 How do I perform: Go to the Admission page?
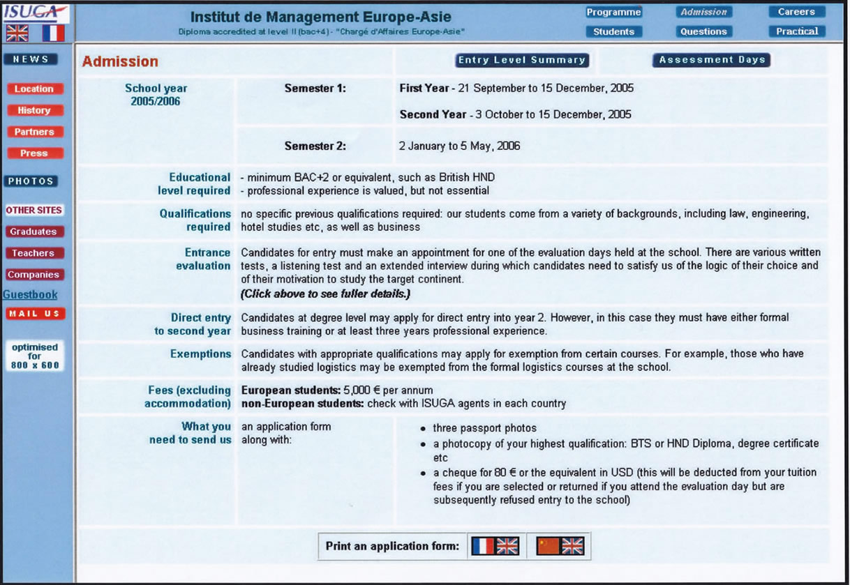pos(703,12)
